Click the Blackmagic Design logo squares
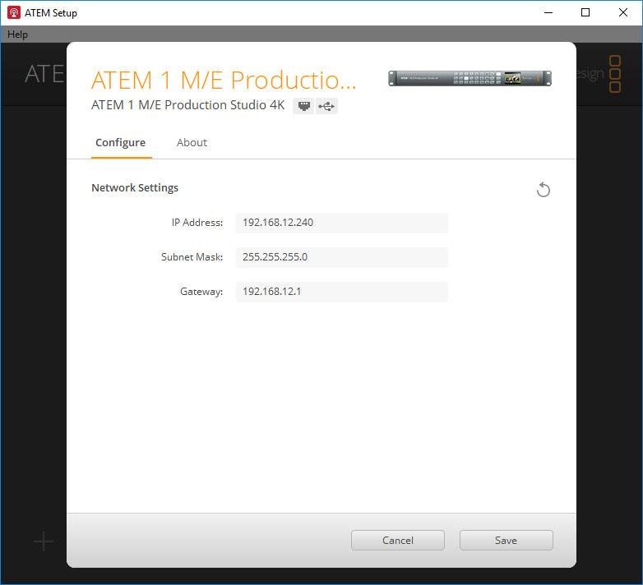 [x=615, y=74]
